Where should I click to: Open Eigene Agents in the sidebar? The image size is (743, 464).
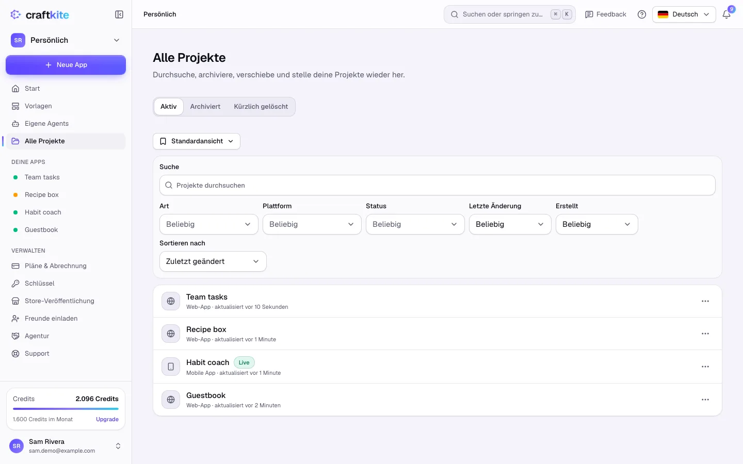pyautogui.click(x=66, y=124)
